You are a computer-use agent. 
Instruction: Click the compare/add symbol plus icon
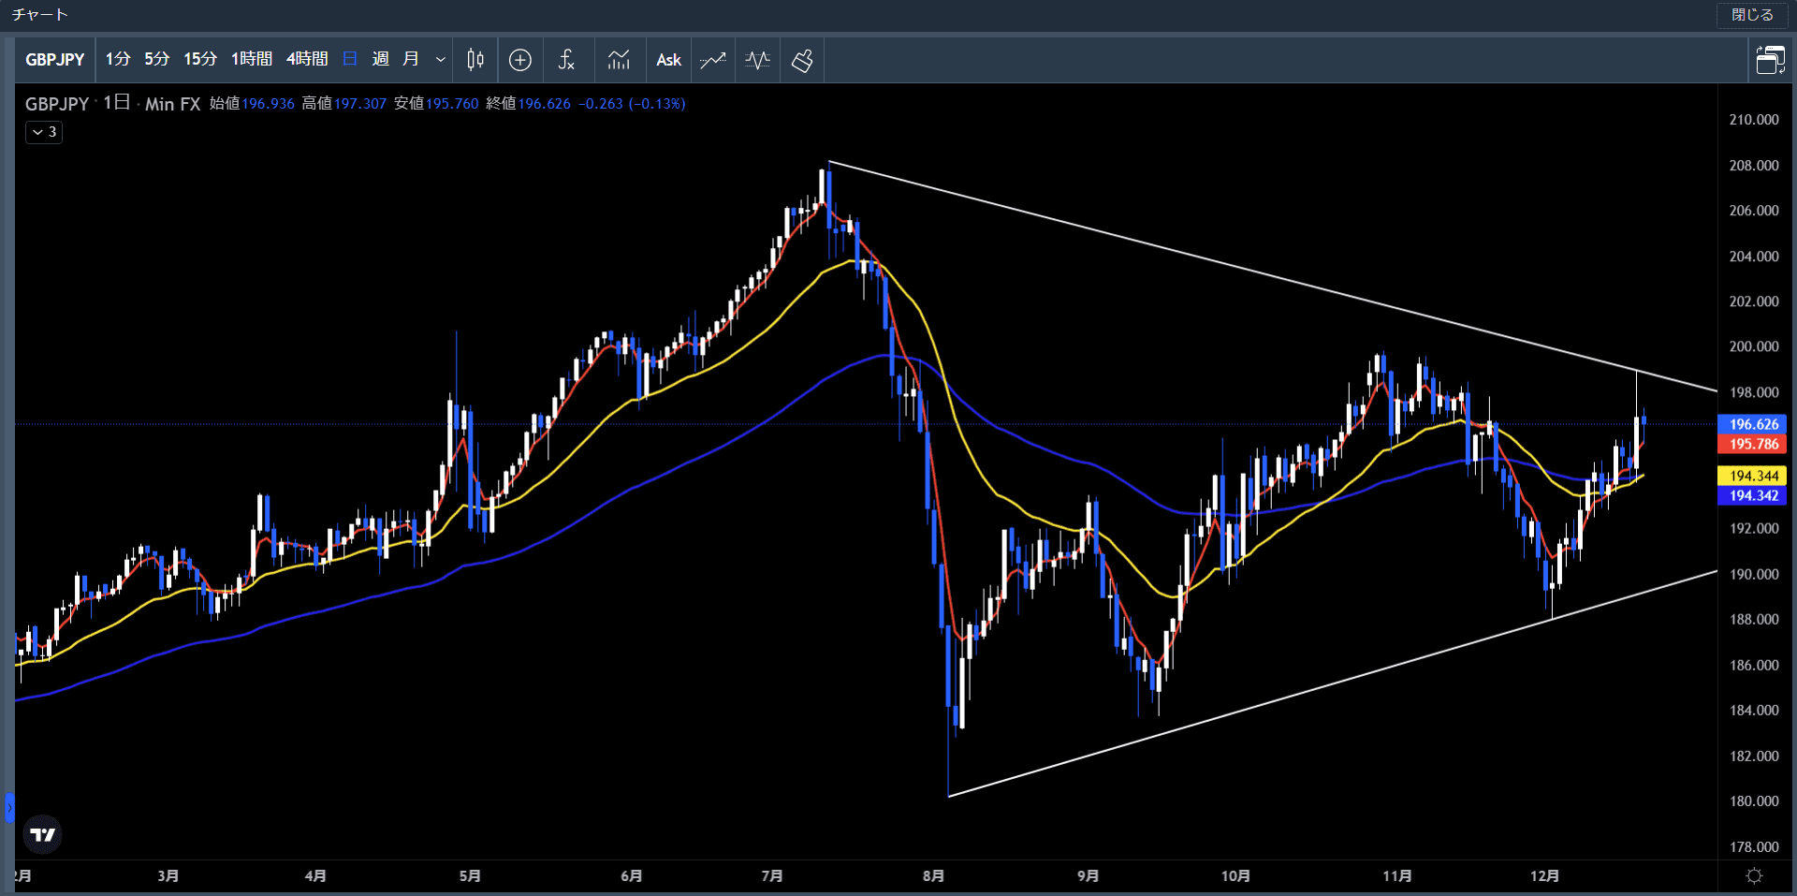tap(520, 60)
